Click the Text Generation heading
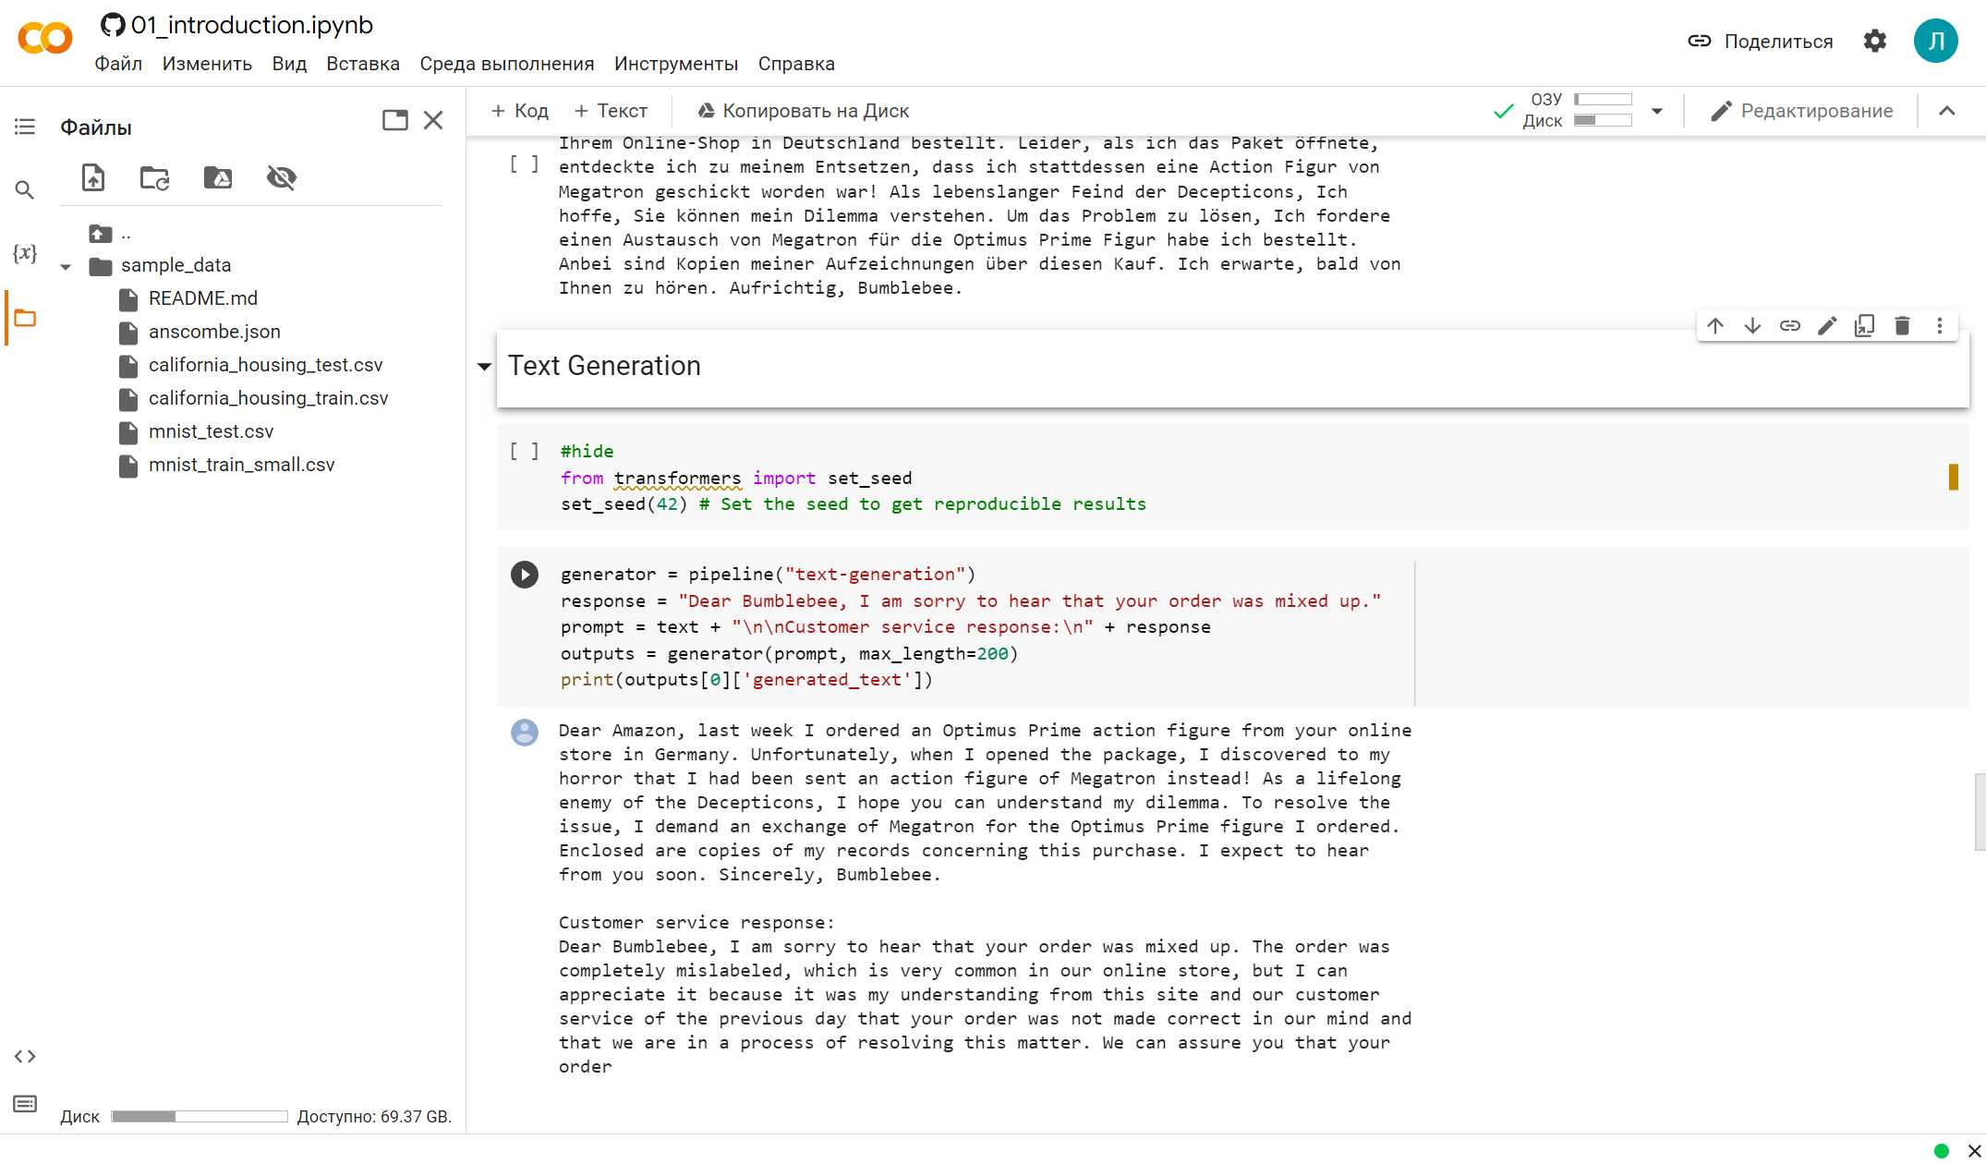Viewport: 1986px width, 1164px height. [x=604, y=366]
